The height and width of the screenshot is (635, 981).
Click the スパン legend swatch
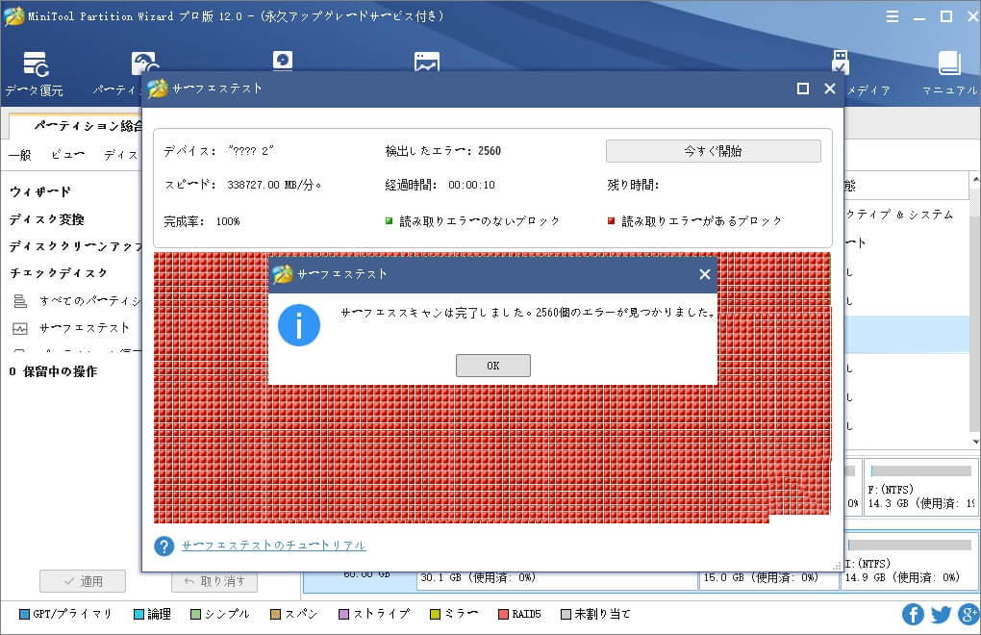(275, 615)
